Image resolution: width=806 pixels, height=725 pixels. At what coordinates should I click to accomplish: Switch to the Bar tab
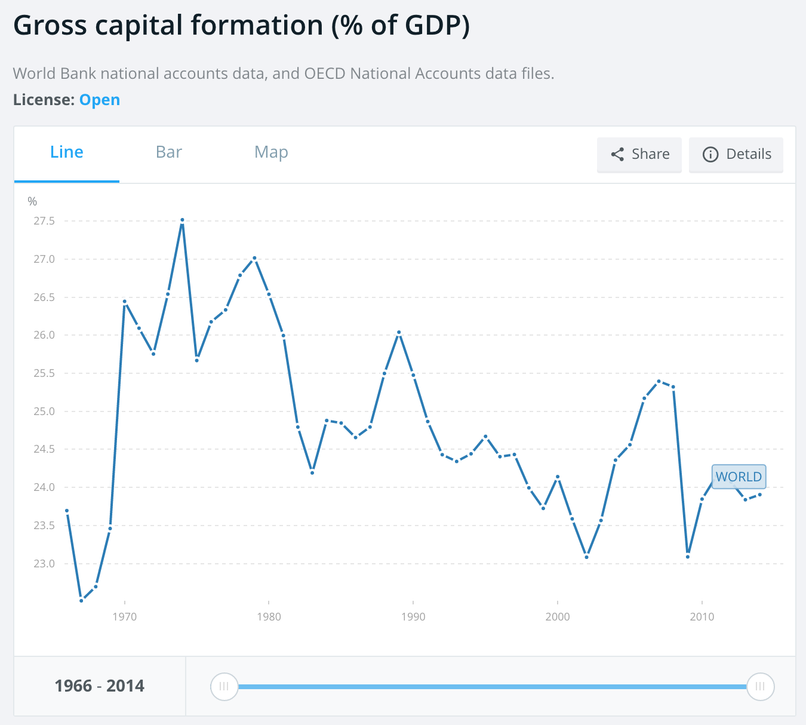169,152
